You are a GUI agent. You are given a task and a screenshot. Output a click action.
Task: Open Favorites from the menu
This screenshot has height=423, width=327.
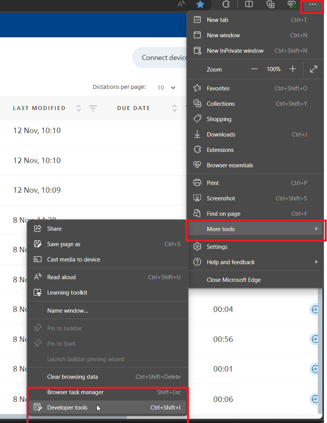point(255,88)
